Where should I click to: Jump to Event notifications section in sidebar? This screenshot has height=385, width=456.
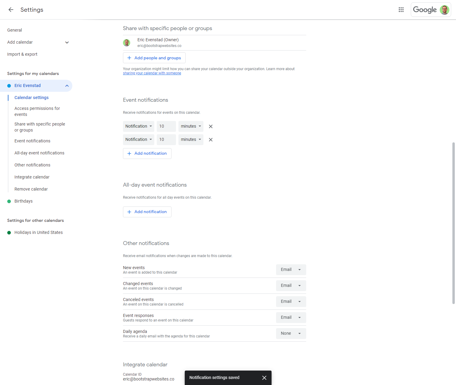tap(32, 141)
